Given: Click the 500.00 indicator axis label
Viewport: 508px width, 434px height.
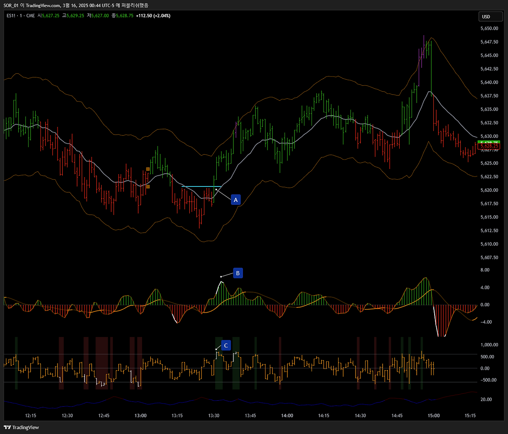Looking at the screenshot, I should tap(487, 357).
